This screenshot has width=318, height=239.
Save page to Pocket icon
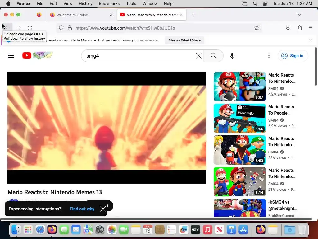point(288,28)
